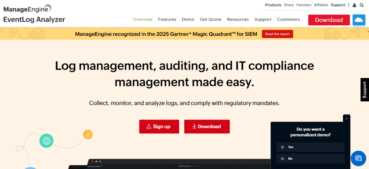This screenshot has width=369, height=169.
Task: Open the Get Quote tab
Action: pos(210,19)
